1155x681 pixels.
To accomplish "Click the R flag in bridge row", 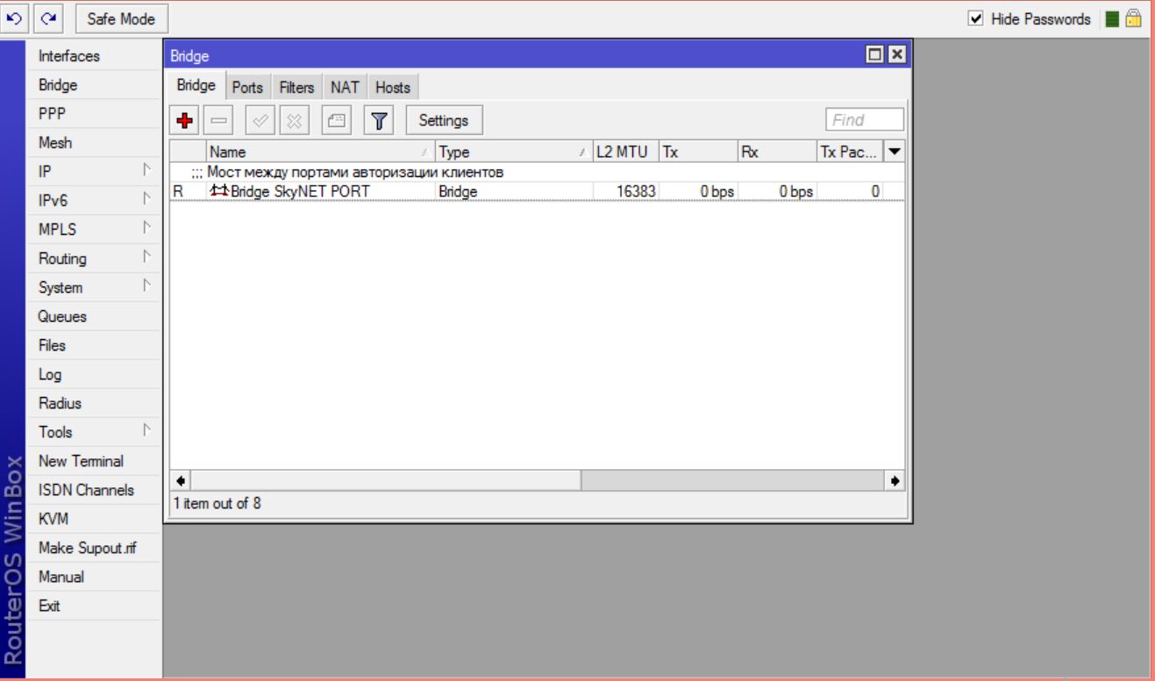I will (x=178, y=192).
